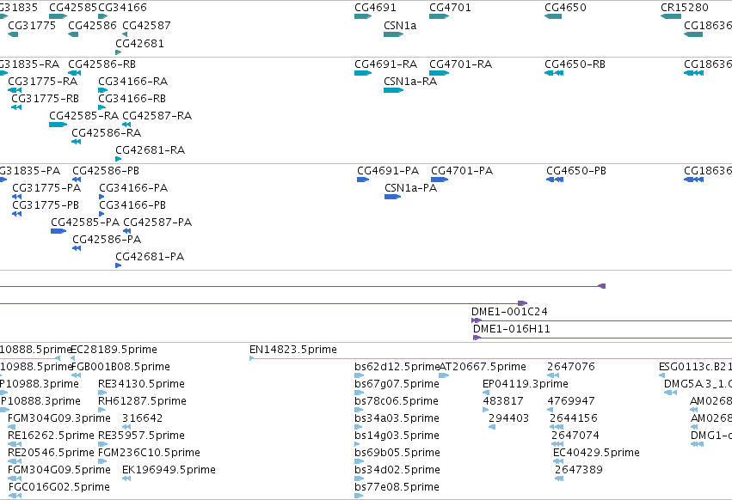Screen dimensions: 732x500
Task: Click protein CSN1a-PA glyph
Action: tap(392, 197)
